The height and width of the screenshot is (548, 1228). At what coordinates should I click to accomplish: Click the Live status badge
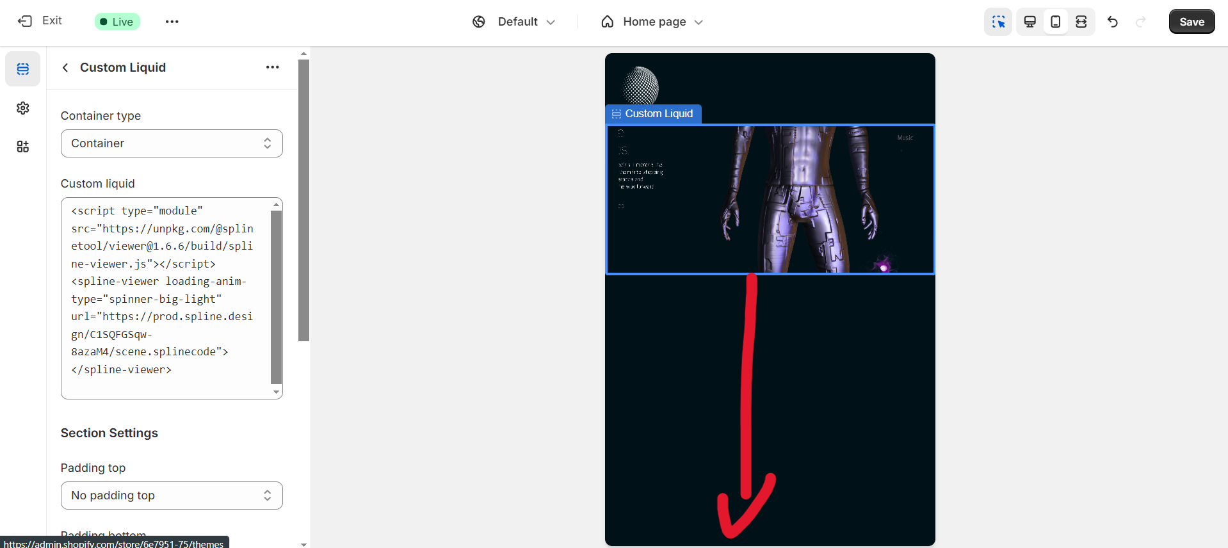[x=117, y=22]
